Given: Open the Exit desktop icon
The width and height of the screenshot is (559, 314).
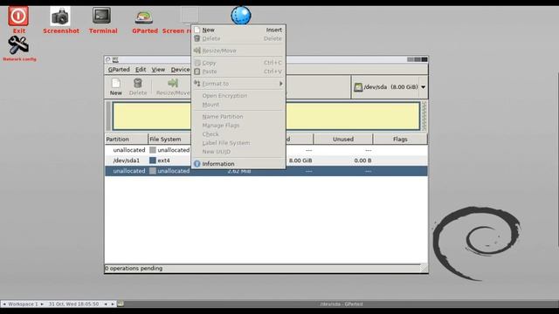Looking at the screenshot, I should point(18,17).
